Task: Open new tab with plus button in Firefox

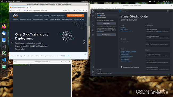Action: (x=31, y=7)
